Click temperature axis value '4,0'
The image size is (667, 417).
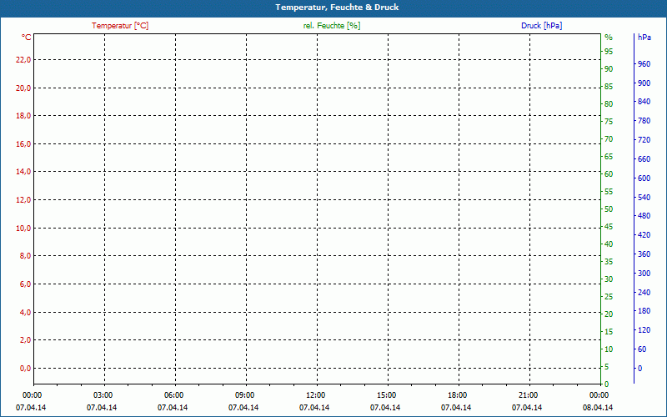25,312
